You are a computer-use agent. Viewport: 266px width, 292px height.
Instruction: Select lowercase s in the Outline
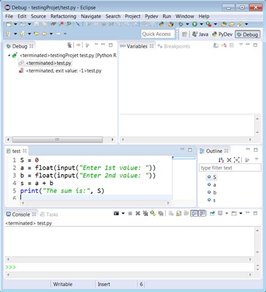pyautogui.click(x=212, y=200)
